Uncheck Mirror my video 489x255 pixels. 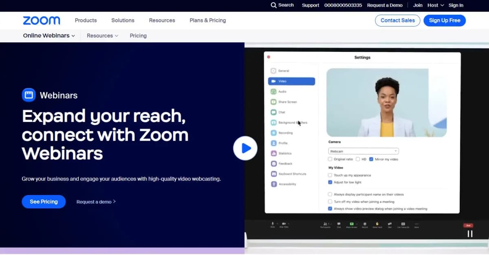pos(371,159)
